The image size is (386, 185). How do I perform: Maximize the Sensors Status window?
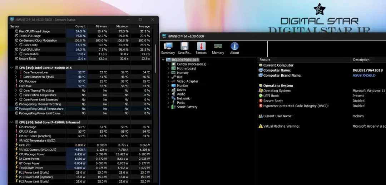[x=140, y=20]
